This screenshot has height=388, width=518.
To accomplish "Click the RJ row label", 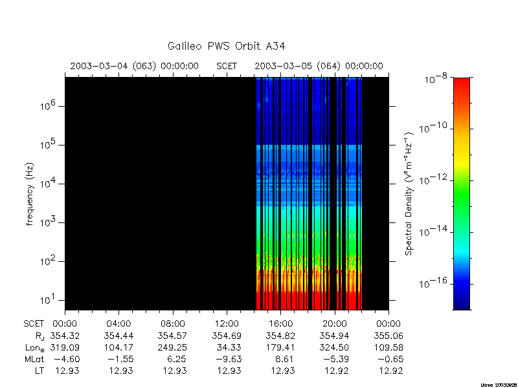I will (x=39, y=336).
